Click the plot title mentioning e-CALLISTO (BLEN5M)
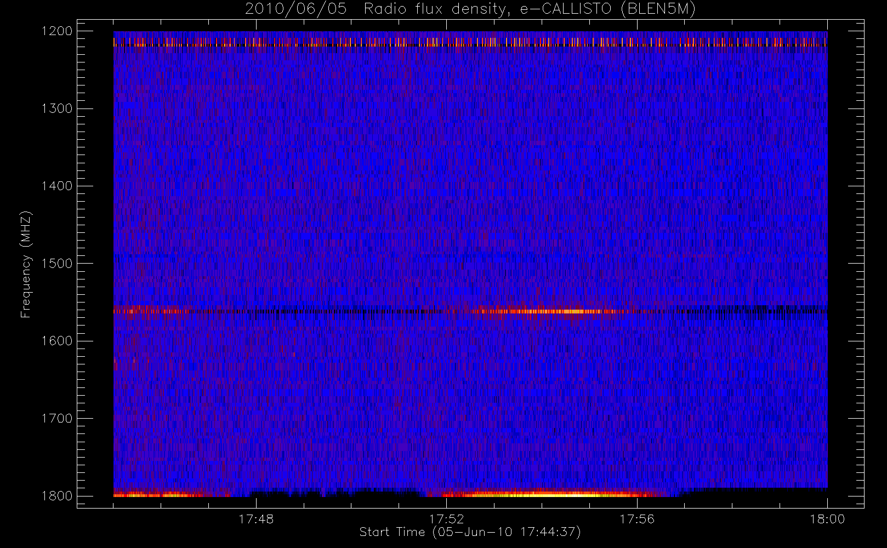The image size is (887, 548). point(470,9)
